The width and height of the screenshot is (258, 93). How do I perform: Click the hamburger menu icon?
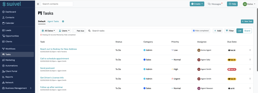click(x=38, y=4)
